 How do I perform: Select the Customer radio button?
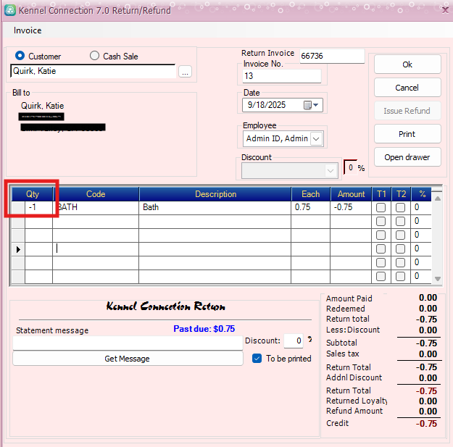pyautogui.click(x=20, y=56)
